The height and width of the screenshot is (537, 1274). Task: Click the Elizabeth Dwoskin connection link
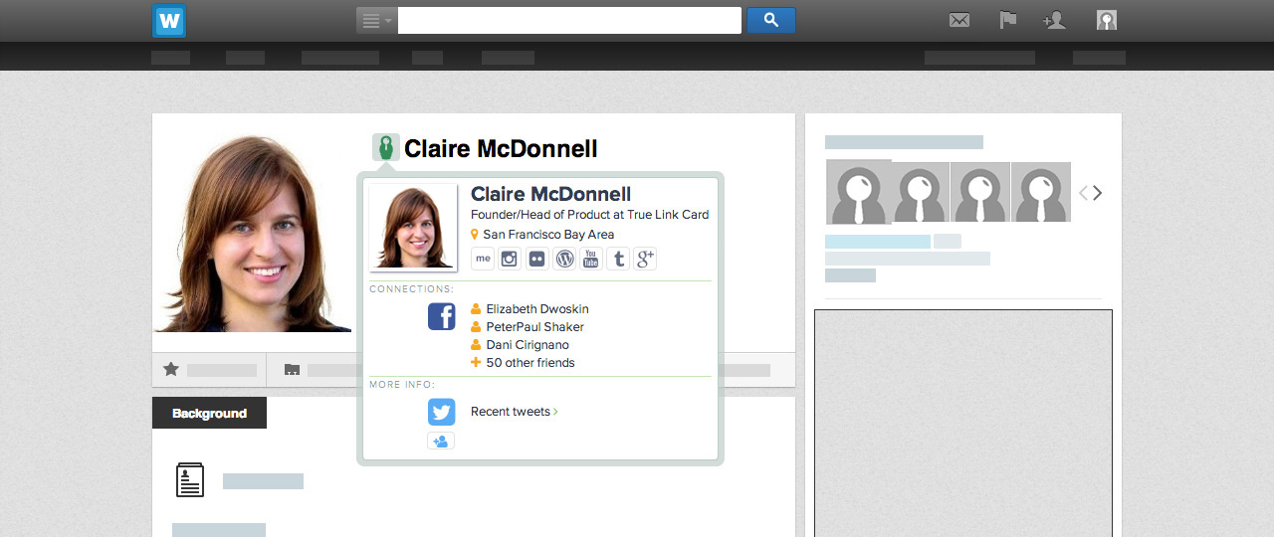pos(536,309)
